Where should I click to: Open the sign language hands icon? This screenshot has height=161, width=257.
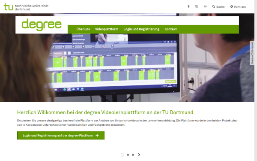pyautogui.click(x=197, y=6)
